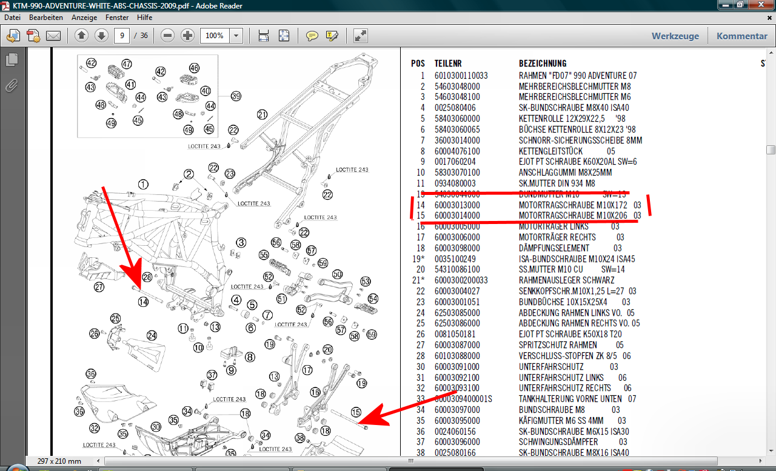Viewport: 776px width, 471px height.
Task: Click the fit whole page icon
Action: pyautogui.click(x=284, y=36)
